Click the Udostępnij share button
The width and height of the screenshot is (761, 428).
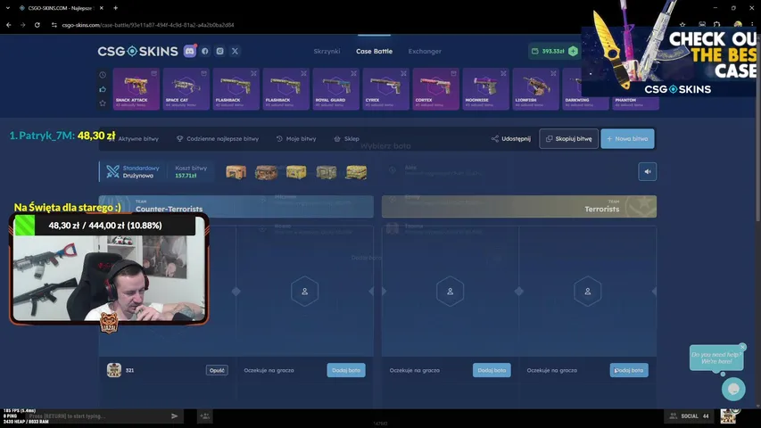coord(510,139)
